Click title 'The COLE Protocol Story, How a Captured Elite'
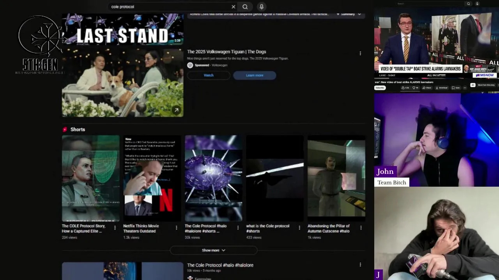 click(84, 228)
